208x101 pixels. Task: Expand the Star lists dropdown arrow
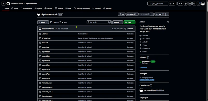(167, 14)
